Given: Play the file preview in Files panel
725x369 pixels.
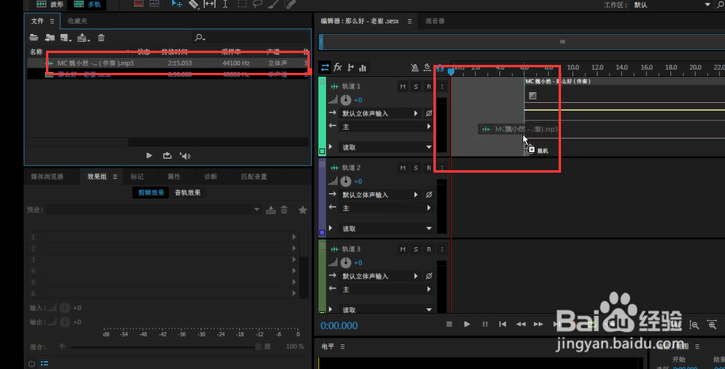Looking at the screenshot, I should 149,156.
